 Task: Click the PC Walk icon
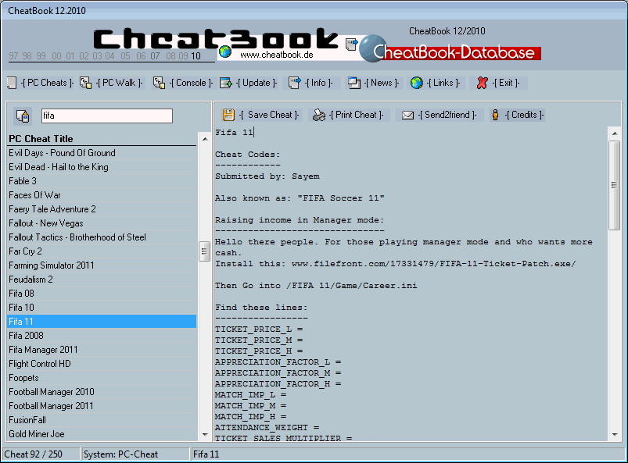(x=85, y=84)
